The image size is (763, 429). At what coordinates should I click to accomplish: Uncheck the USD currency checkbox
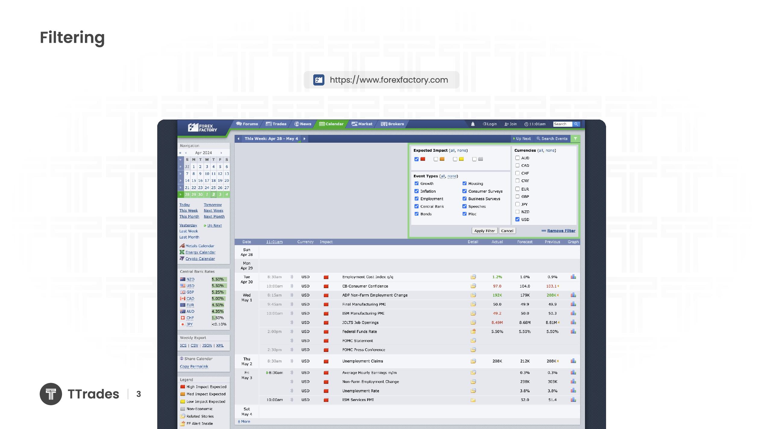coord(517,219)
